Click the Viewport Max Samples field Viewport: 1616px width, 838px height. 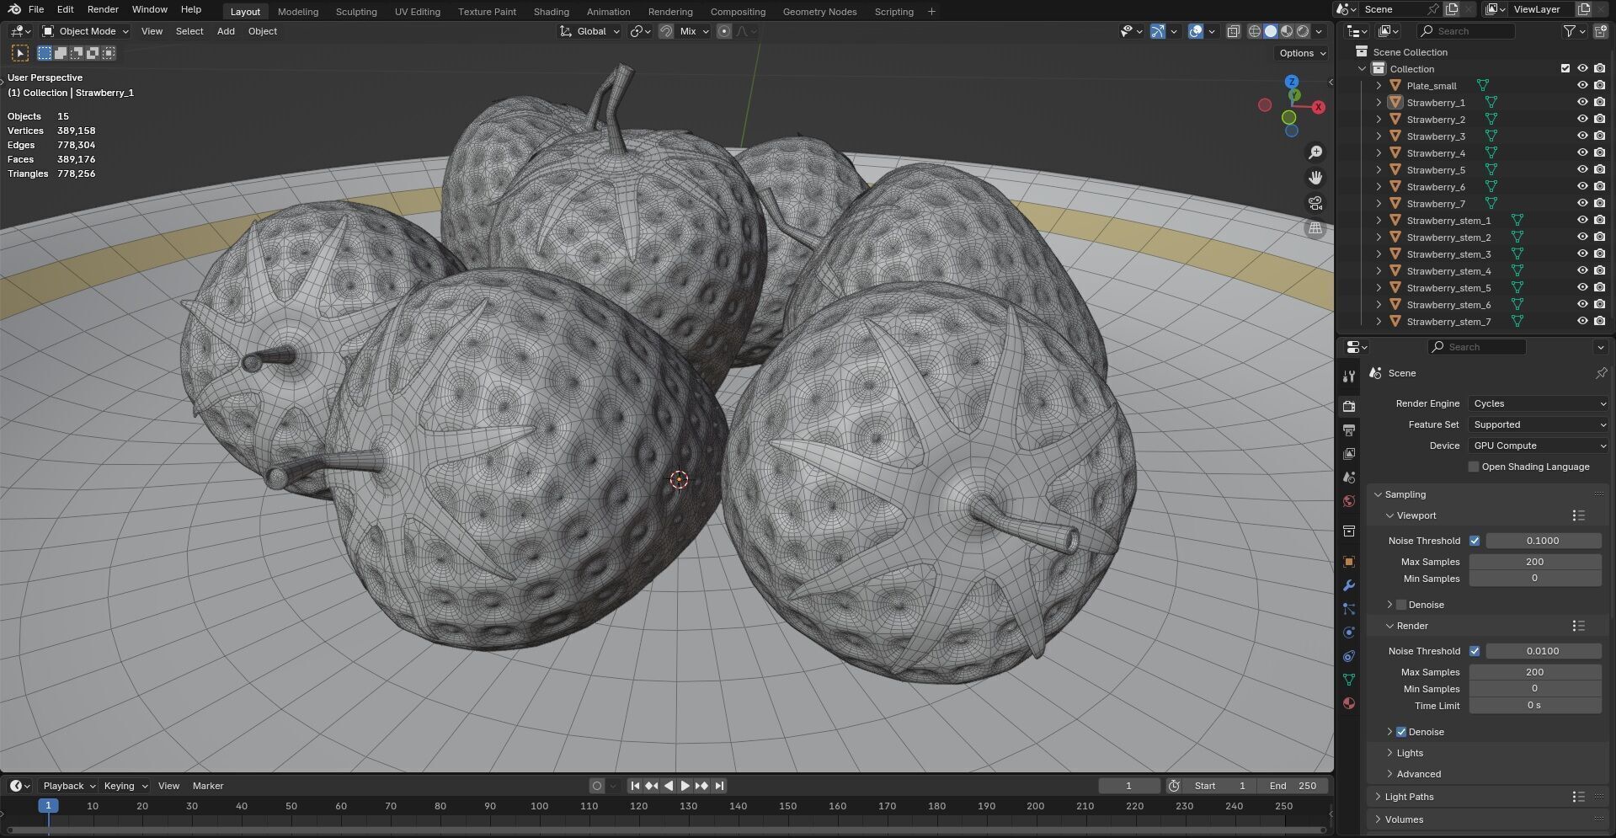pos(1534,562)
